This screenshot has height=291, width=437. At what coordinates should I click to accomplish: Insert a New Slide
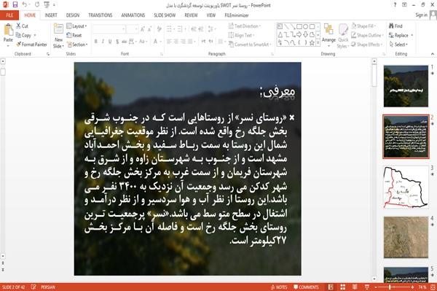point(58,36)
